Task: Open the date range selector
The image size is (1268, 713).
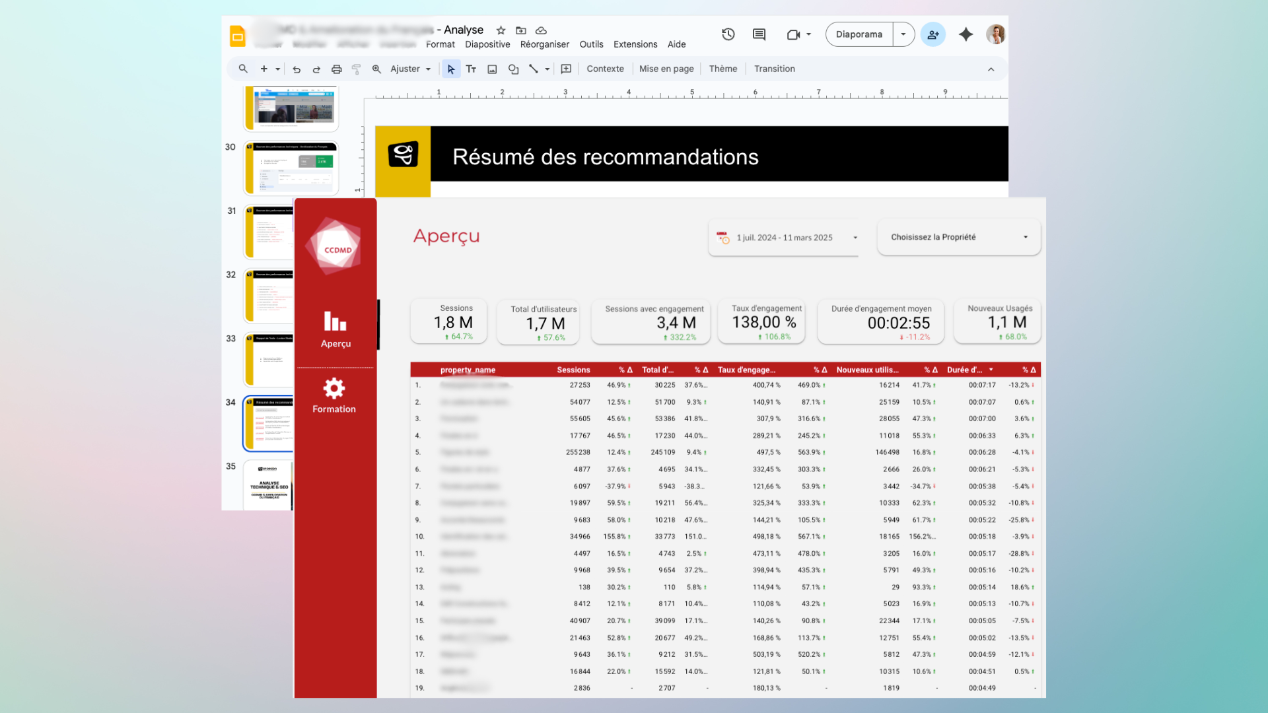Action: 784,238
